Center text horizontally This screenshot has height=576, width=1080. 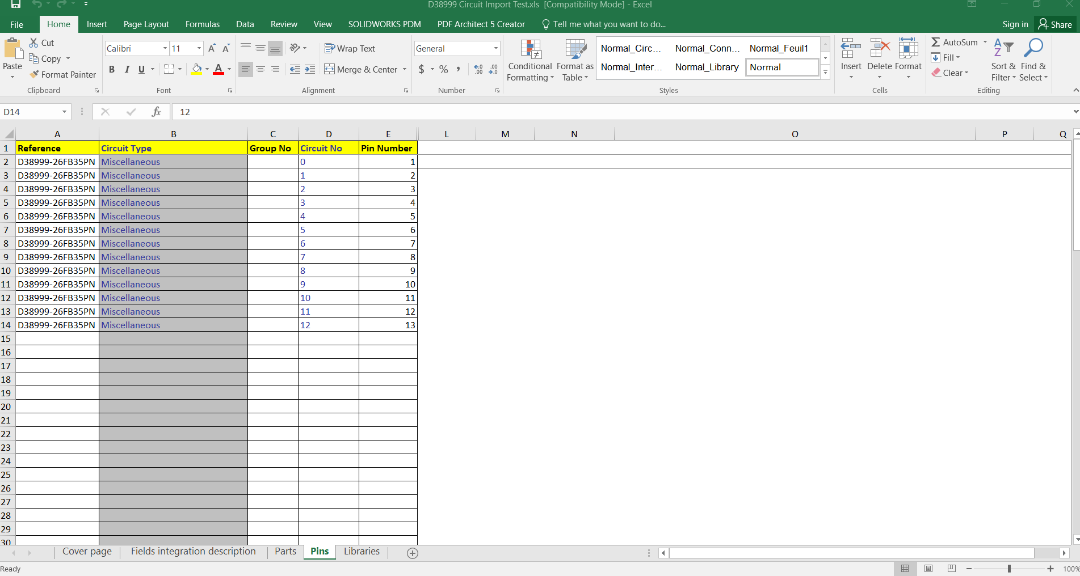tap(260, 69)
